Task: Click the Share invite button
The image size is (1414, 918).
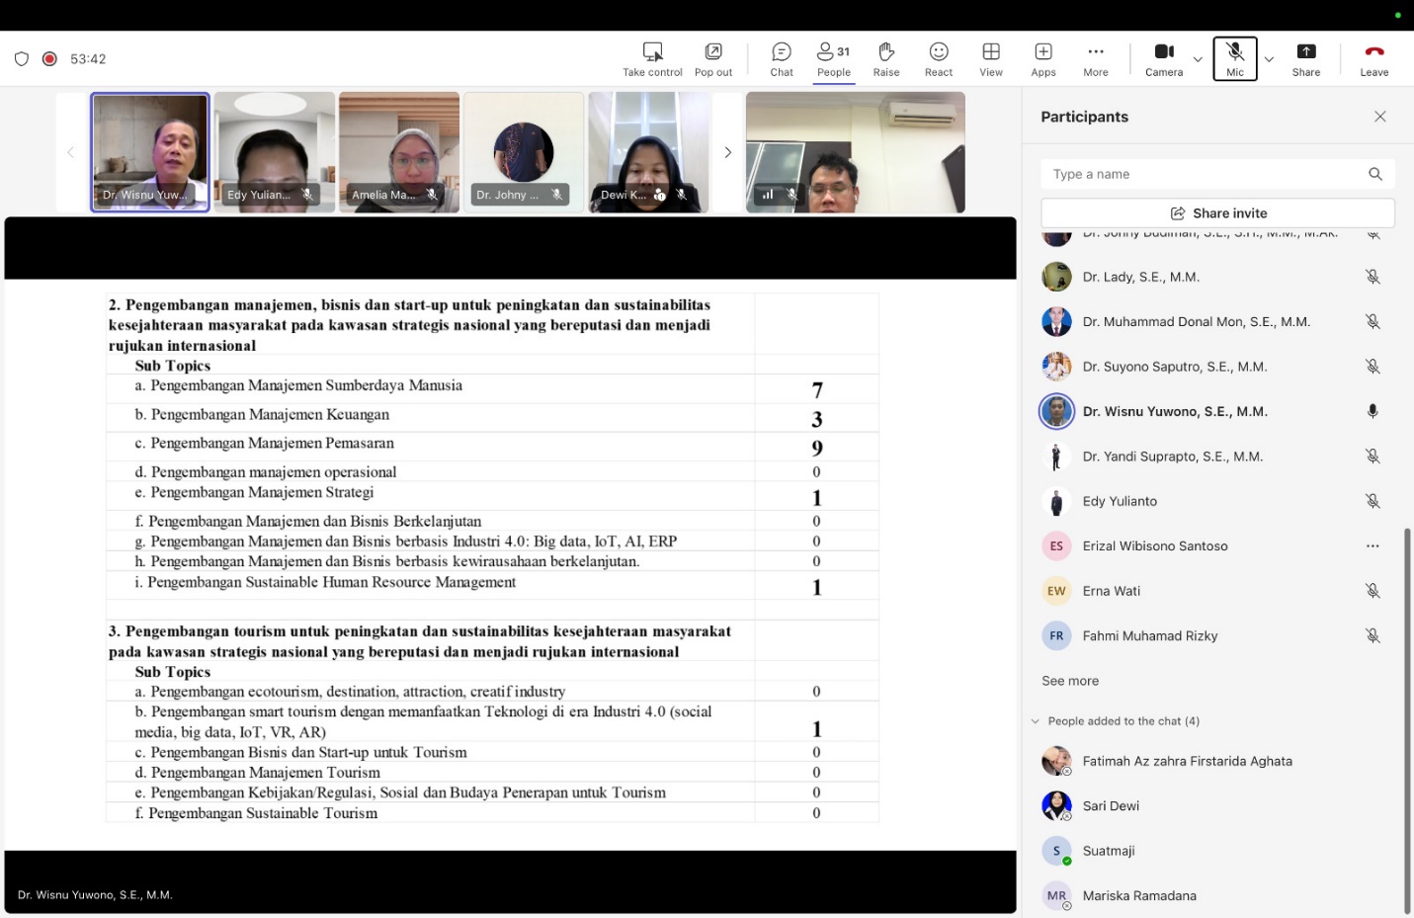Action: coord(1217,212)
